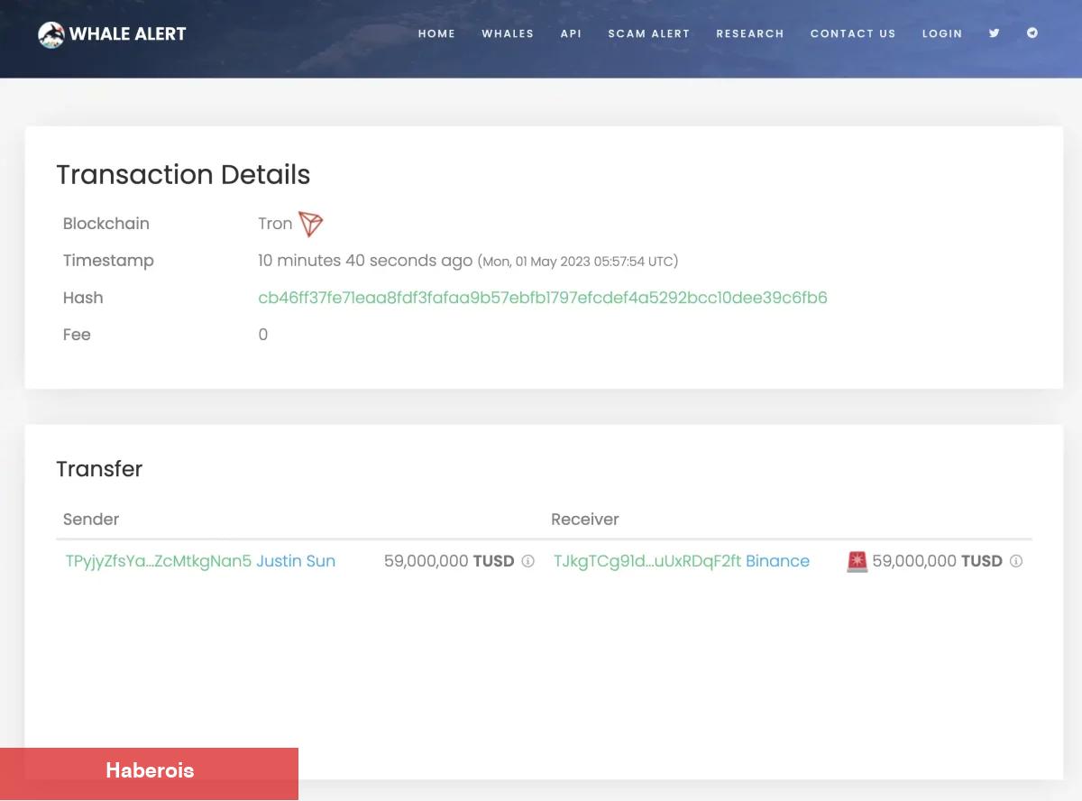Click the Sender column header

91,520
